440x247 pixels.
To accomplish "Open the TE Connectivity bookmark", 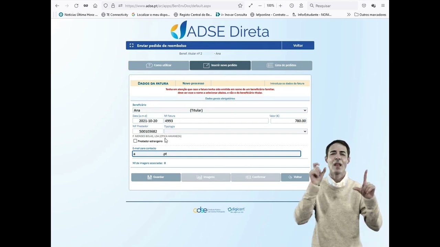I will tap(114, 15).
